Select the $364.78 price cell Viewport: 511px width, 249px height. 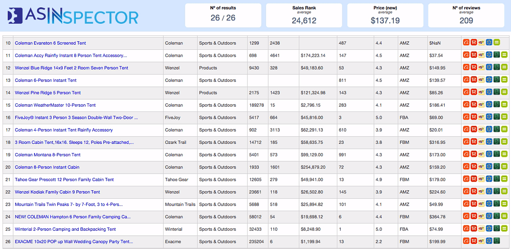[x=444, y=217]
